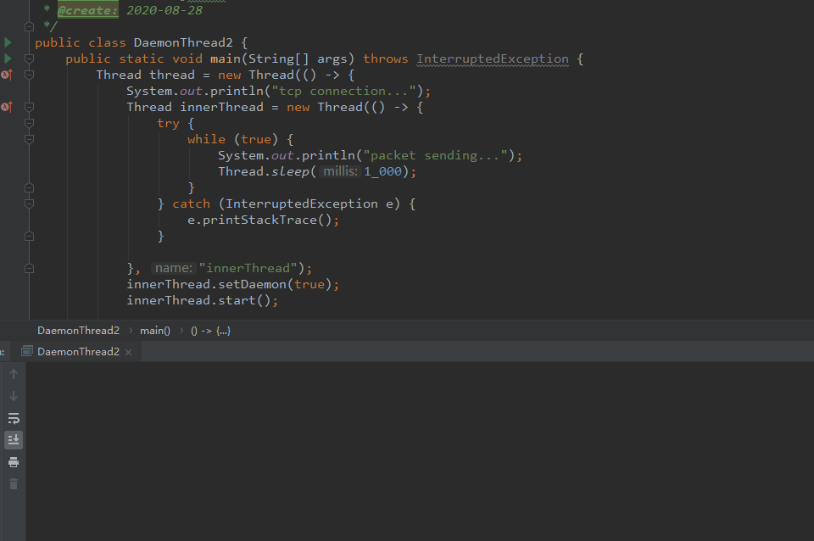814x541 pixels.
Task: Collapse the innerThread lambda fold marker
Action: point(29,107)
